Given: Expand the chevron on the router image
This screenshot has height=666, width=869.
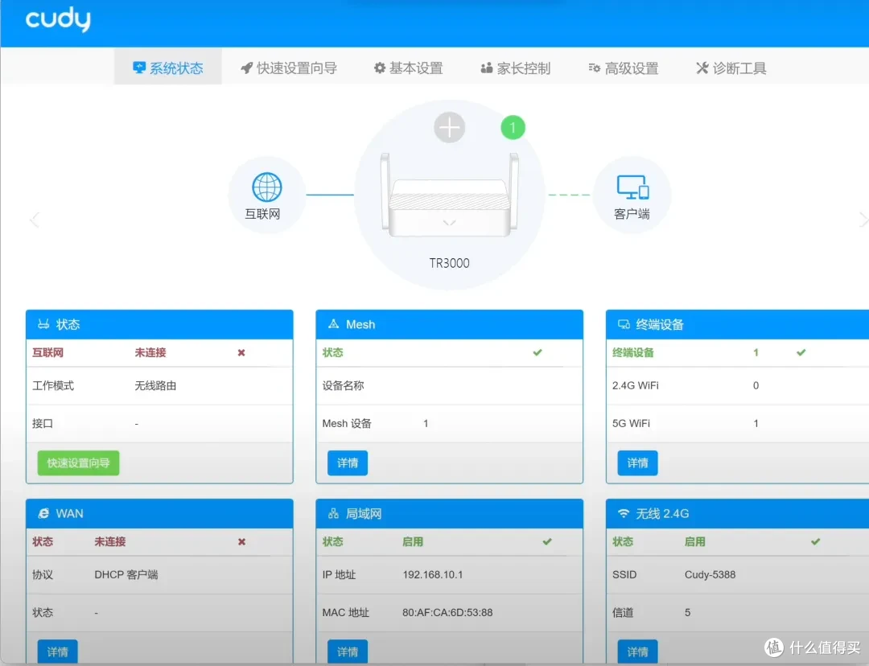Looking at the screenshot, I should coord(450,223).
